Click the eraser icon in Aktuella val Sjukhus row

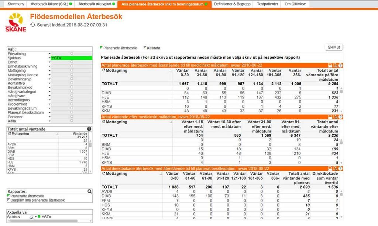pos(31,217)
